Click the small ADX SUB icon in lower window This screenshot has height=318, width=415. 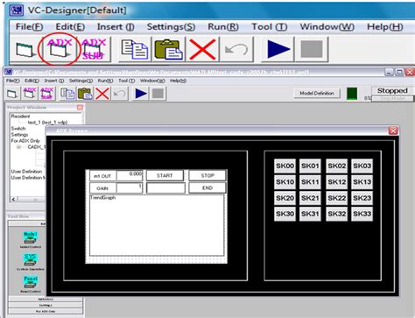pos(46,94)
